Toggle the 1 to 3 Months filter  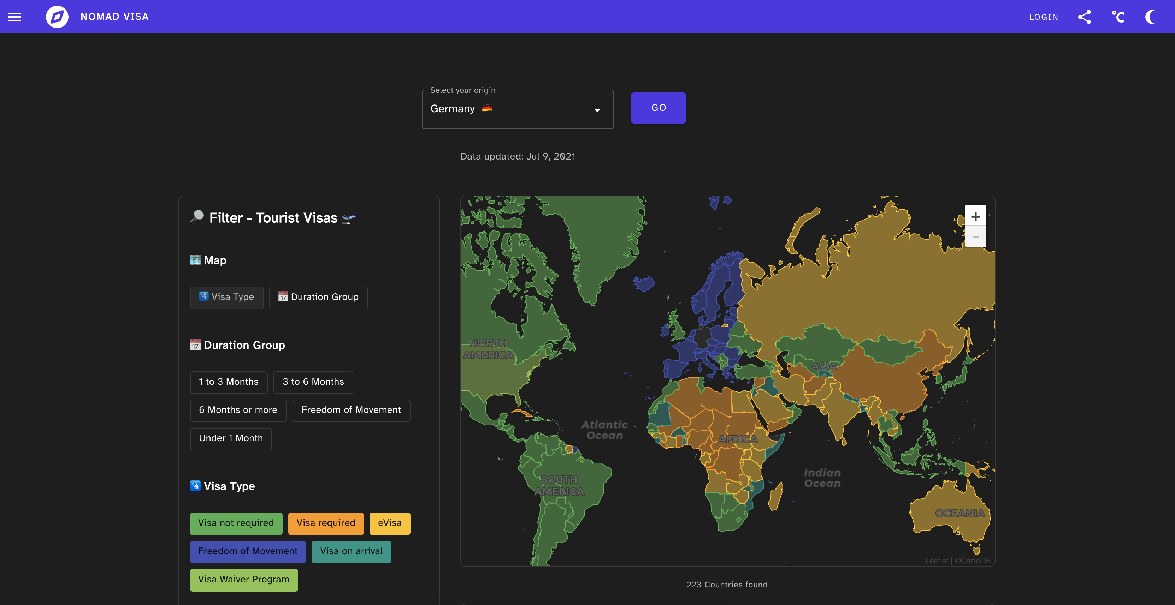coord(229,382)
